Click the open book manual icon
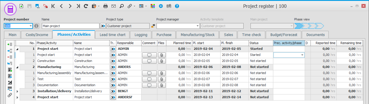This screenshot has height=104, width=369. 169,6
